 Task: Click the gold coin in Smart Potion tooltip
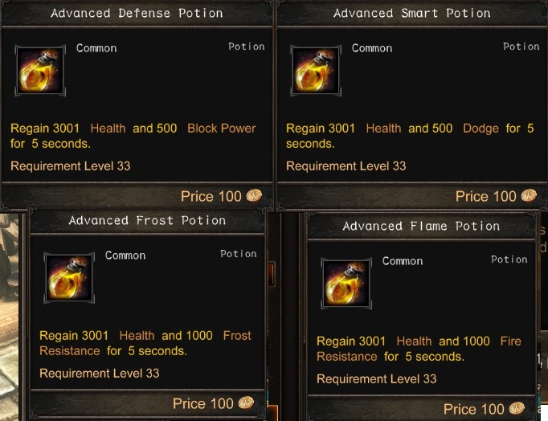pos(528,195)
